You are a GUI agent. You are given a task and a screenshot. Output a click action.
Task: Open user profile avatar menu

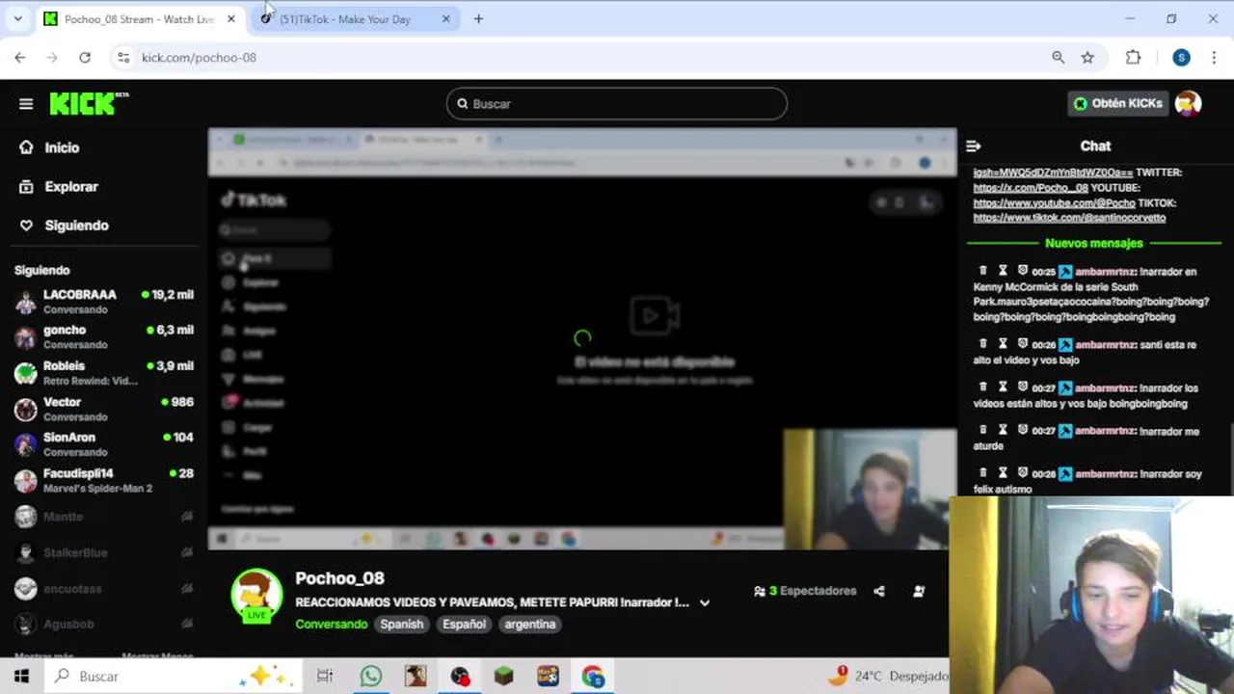(1189, 103)
